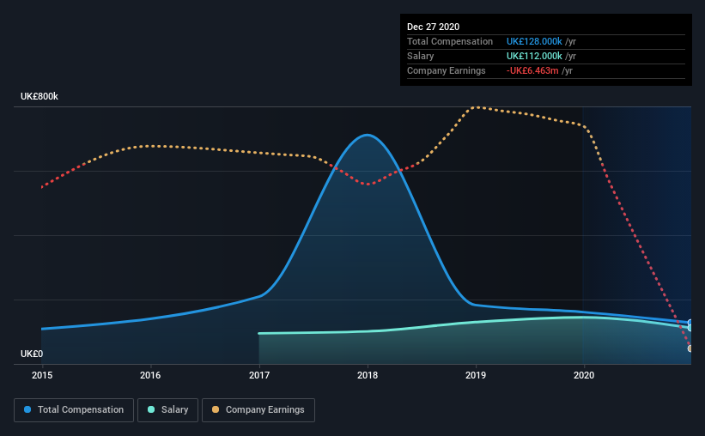Click the UK£800k y-axis label
The image size is (705, 436).
(40, 97)
